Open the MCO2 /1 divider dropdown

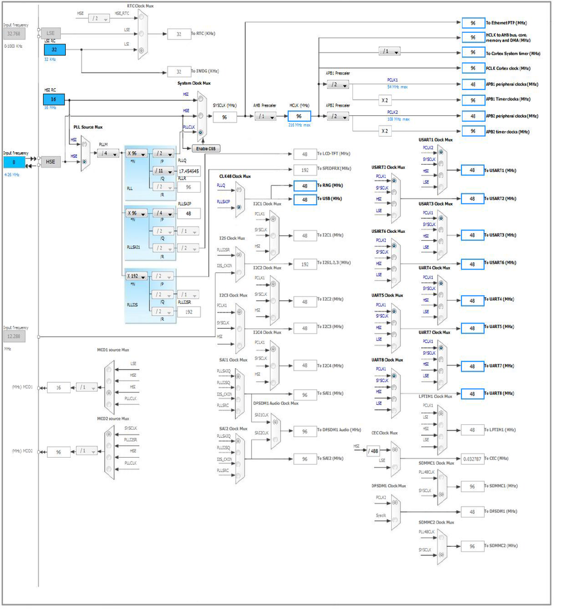coord(87,451)
